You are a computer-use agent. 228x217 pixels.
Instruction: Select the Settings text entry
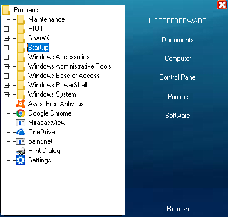(39, 160)
